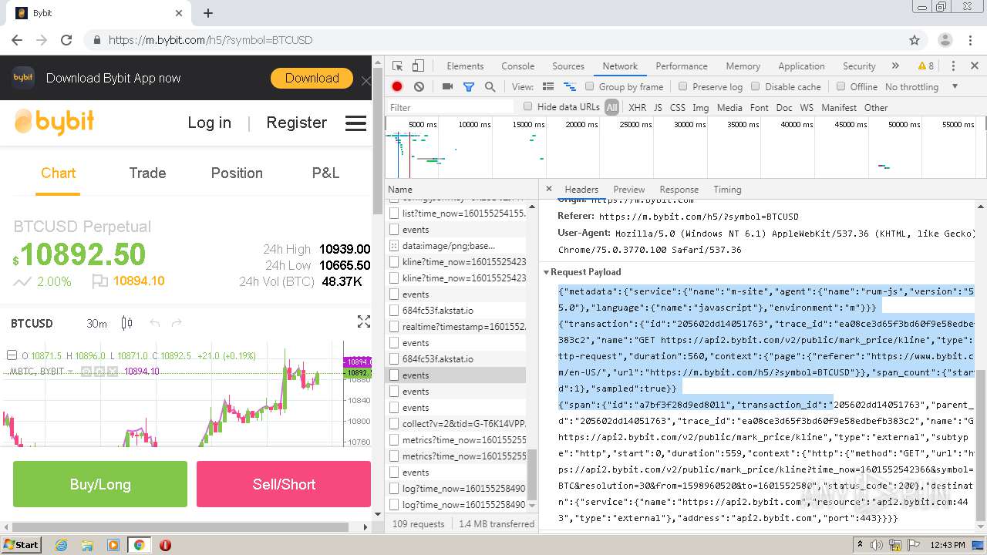Switch to the Elements DevTools tab
The height and width of the screenshot is (555, 987).
click(x=465, y=66)
